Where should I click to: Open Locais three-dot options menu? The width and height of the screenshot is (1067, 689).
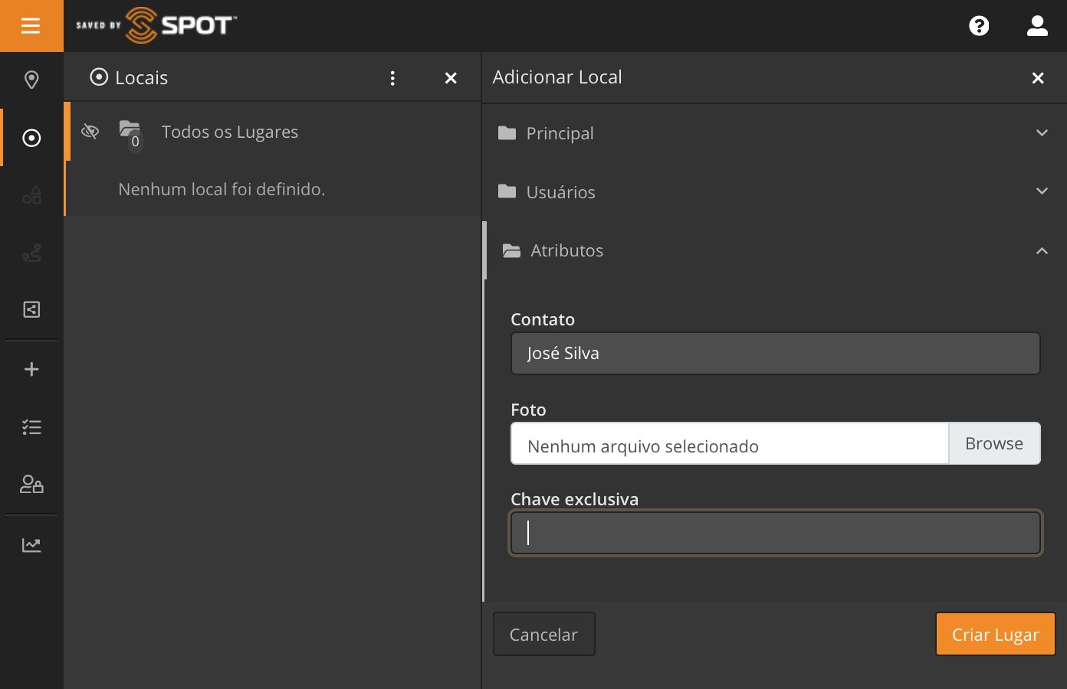(x=392, y=78)
